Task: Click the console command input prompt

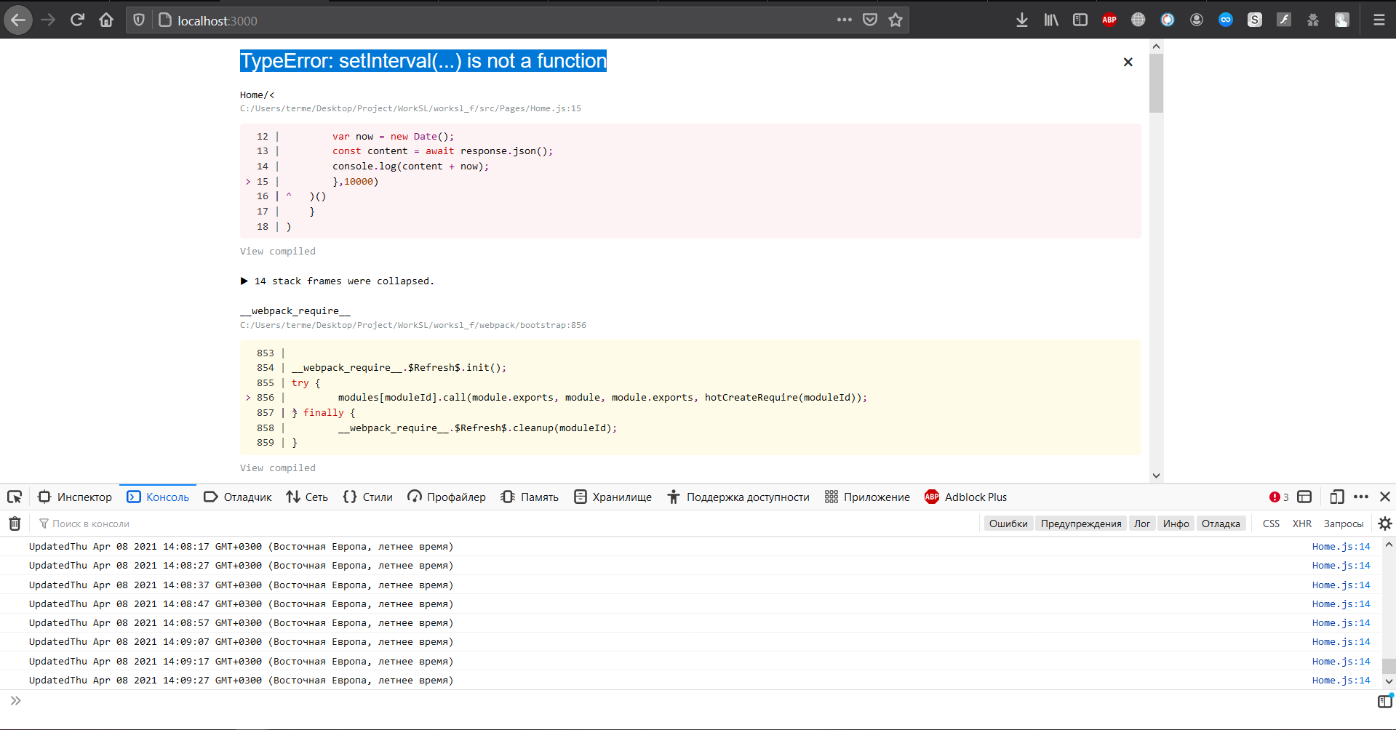Action: click(691, 702)
